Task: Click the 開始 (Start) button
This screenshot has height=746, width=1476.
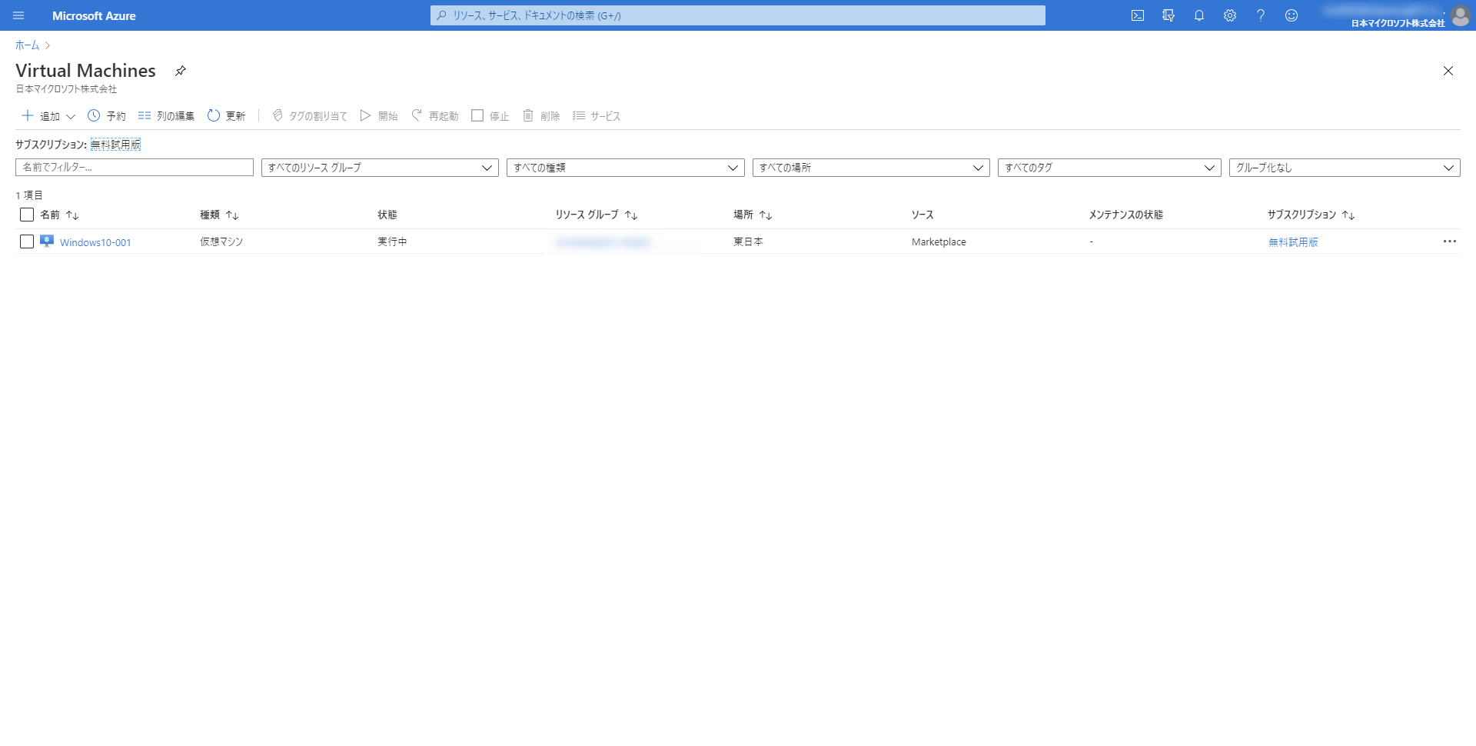Action: (x=379, y=116)
